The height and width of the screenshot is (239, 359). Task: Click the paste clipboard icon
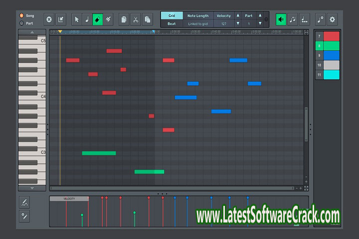coord(147,19)
